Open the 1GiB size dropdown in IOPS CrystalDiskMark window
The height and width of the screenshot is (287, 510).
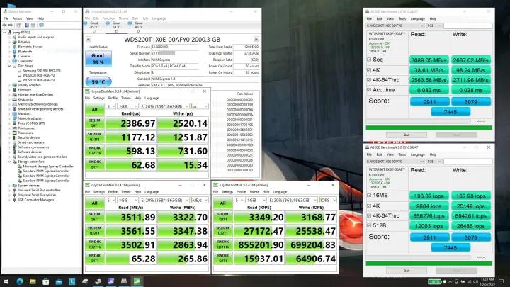[x=256, y=200]
